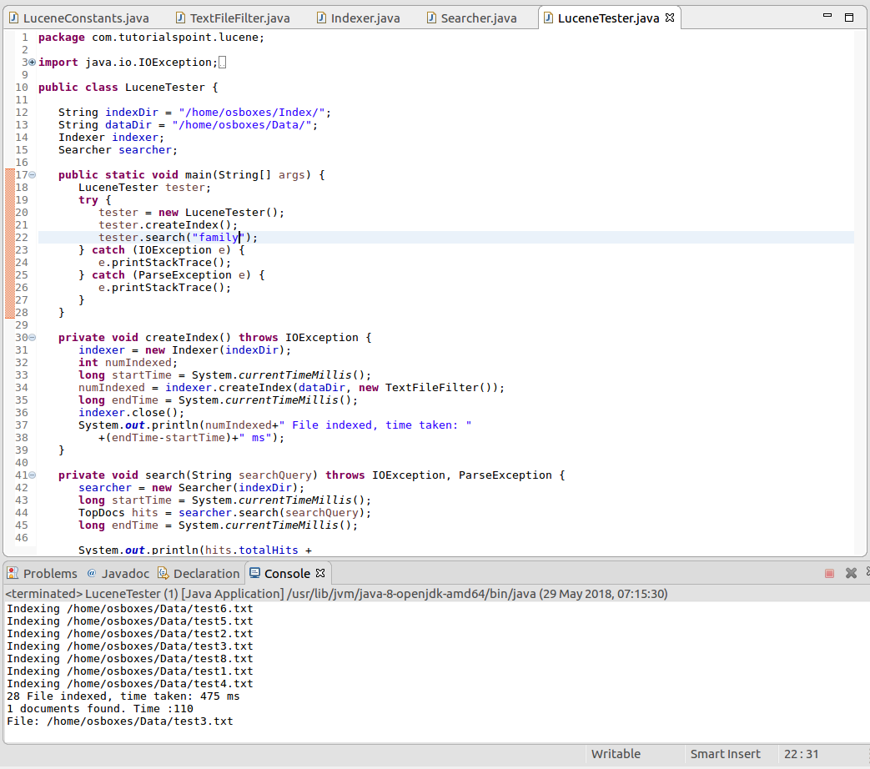Open the Searcher.java editor tab

pyautogui.click(x=471, y=18)
